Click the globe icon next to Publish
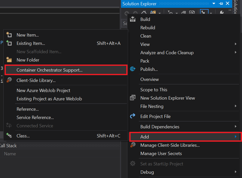Image resolution: width=242 pixels, height=178 pixels. coord(133,69)
